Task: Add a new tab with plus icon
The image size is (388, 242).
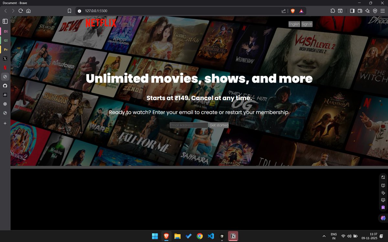Action: tap(5, 123)
